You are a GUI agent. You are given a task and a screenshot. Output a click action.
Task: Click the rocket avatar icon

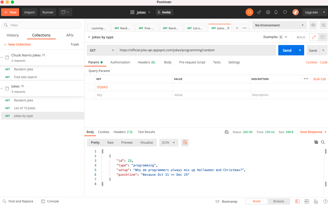tap(295, 12)
